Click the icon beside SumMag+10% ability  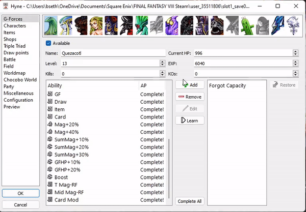[50, 139]
